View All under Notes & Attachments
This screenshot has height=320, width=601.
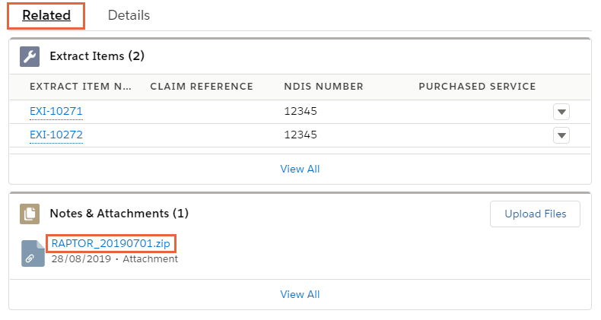(300, 294)
